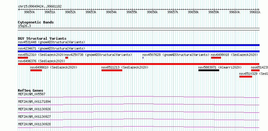Click MEF2A|NM_005587 transcript label

32,94
